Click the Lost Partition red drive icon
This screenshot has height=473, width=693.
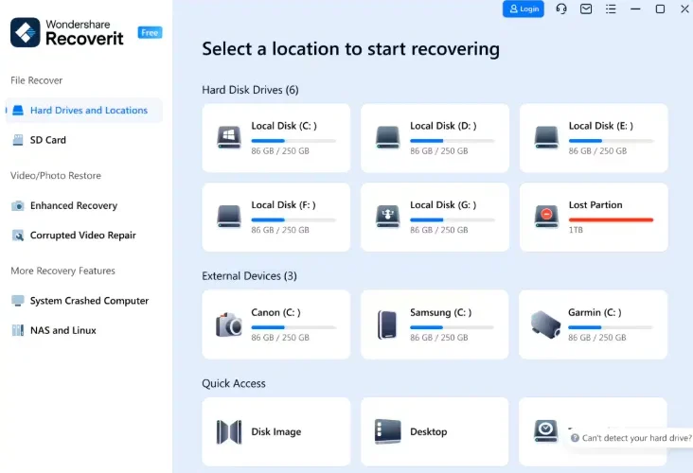pyautogui.click(x=546, y=216)
